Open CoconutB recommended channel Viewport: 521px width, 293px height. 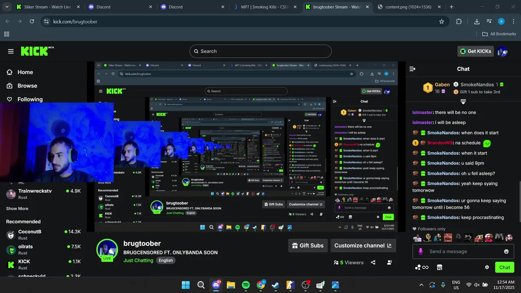[43, 234]
